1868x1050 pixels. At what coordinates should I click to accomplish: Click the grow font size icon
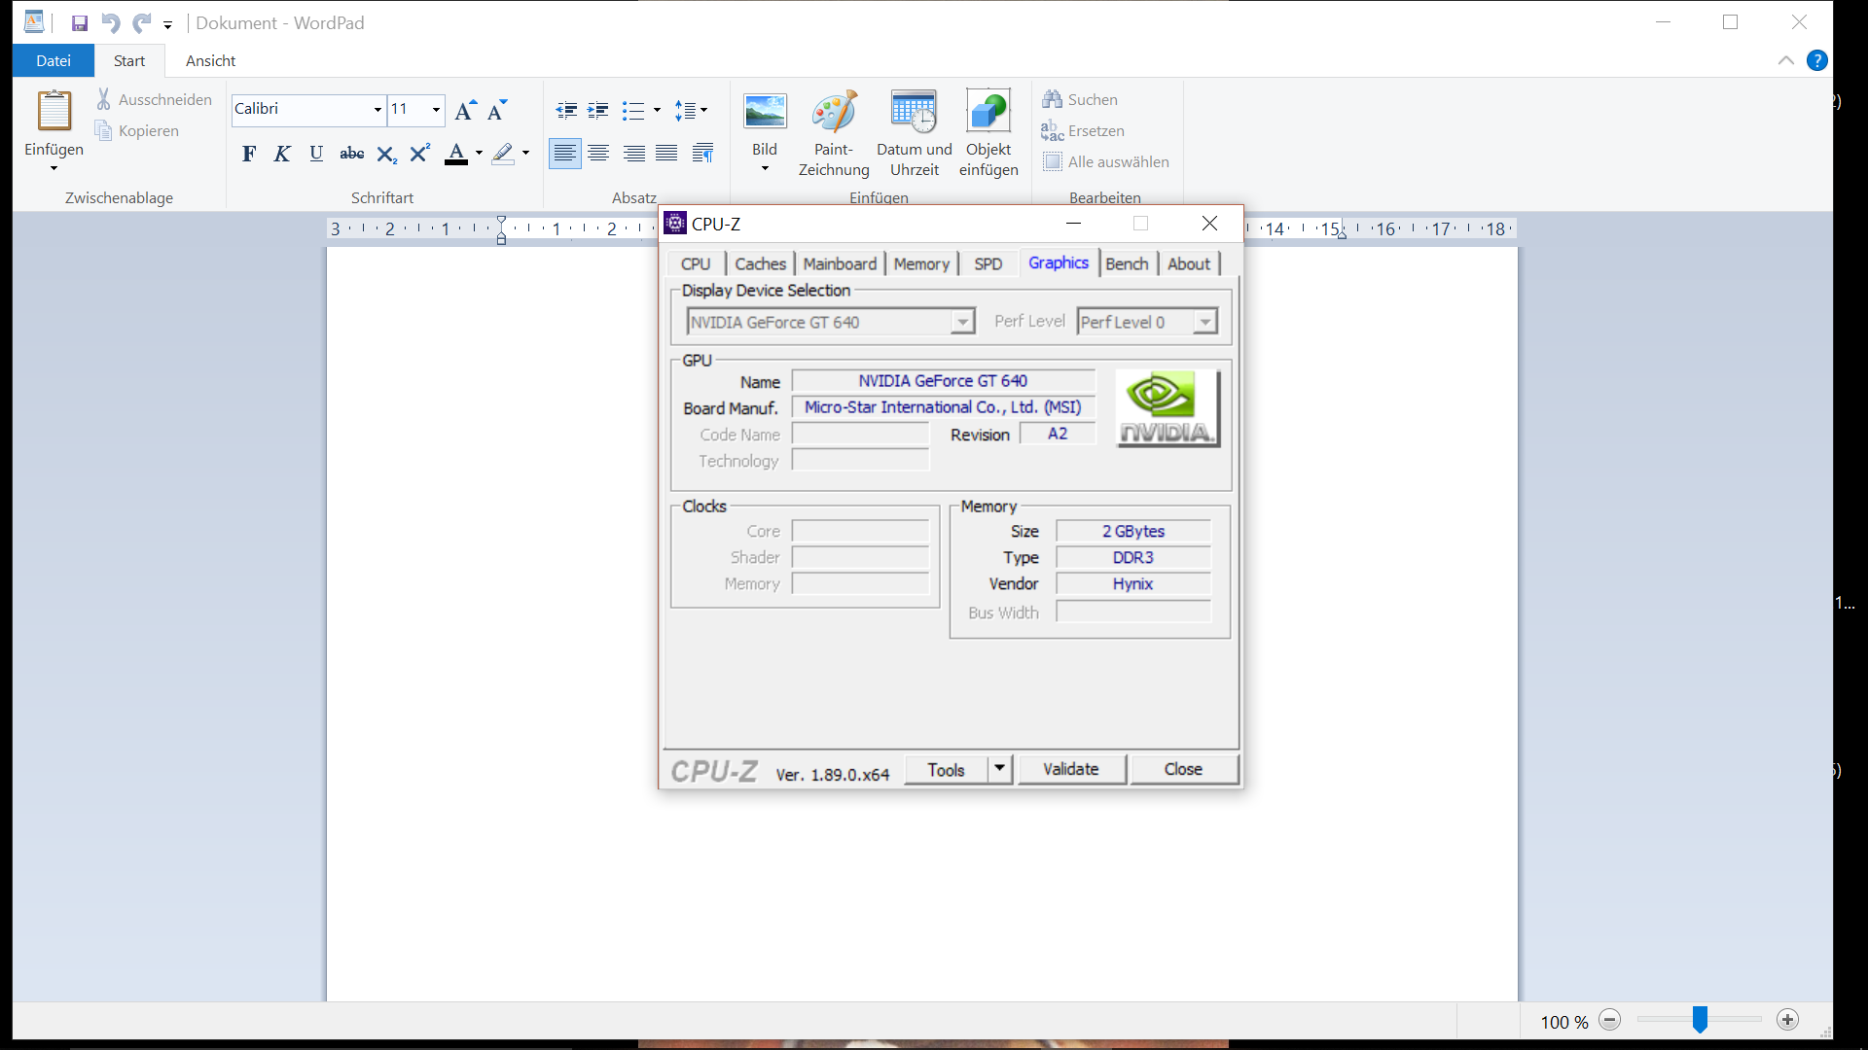coord(465,110)
